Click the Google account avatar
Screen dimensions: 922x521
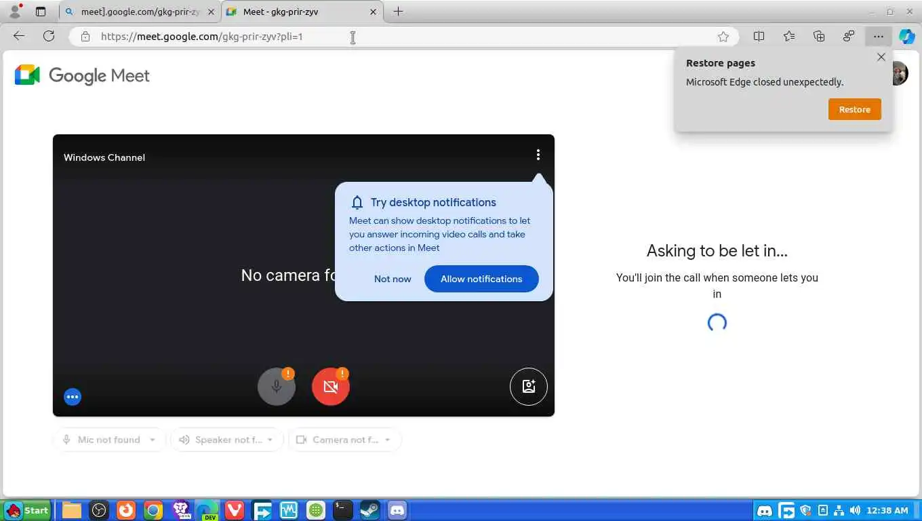coord(899,73)
